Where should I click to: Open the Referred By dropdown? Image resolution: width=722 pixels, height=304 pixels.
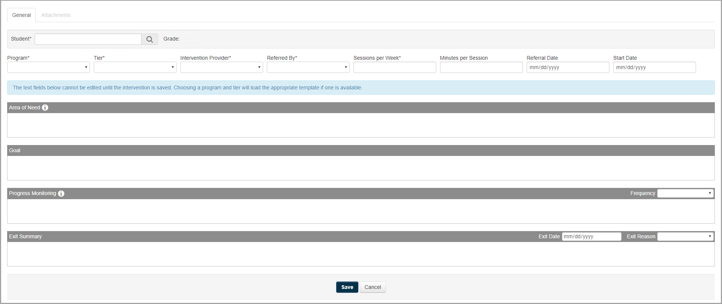point(308,67)
